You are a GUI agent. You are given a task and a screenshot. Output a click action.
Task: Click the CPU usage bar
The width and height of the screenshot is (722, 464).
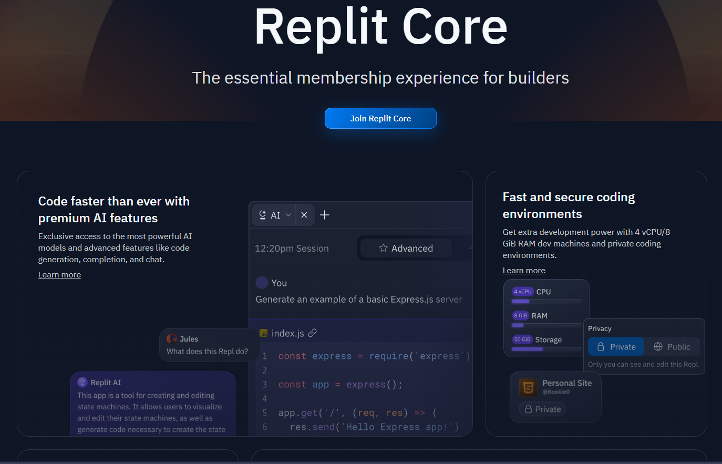pyautogui.click(x=546, y=302)
